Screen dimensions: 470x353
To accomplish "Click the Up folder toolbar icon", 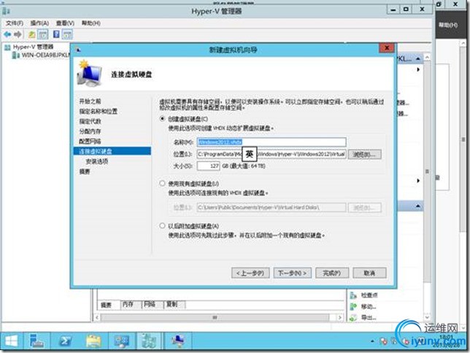I will pyautogui.click(x=31, y=34).
